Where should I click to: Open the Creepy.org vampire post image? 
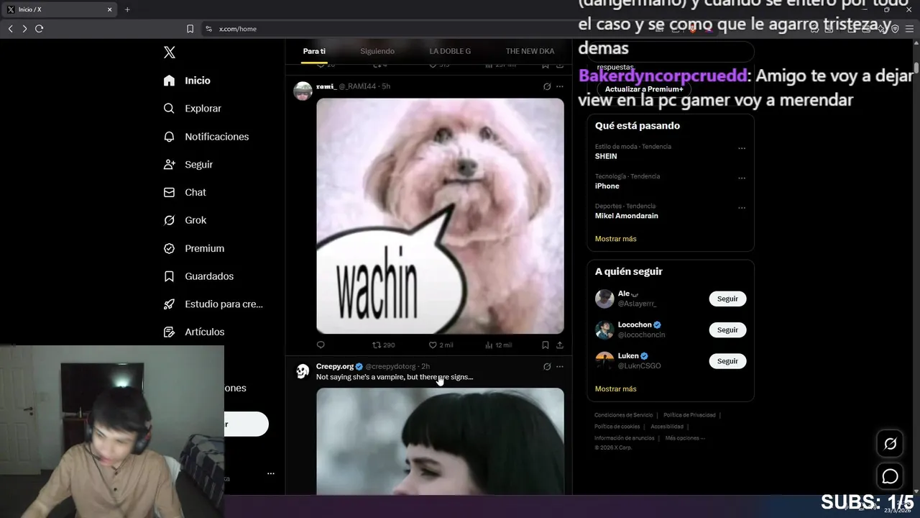(x=440, y=441)
